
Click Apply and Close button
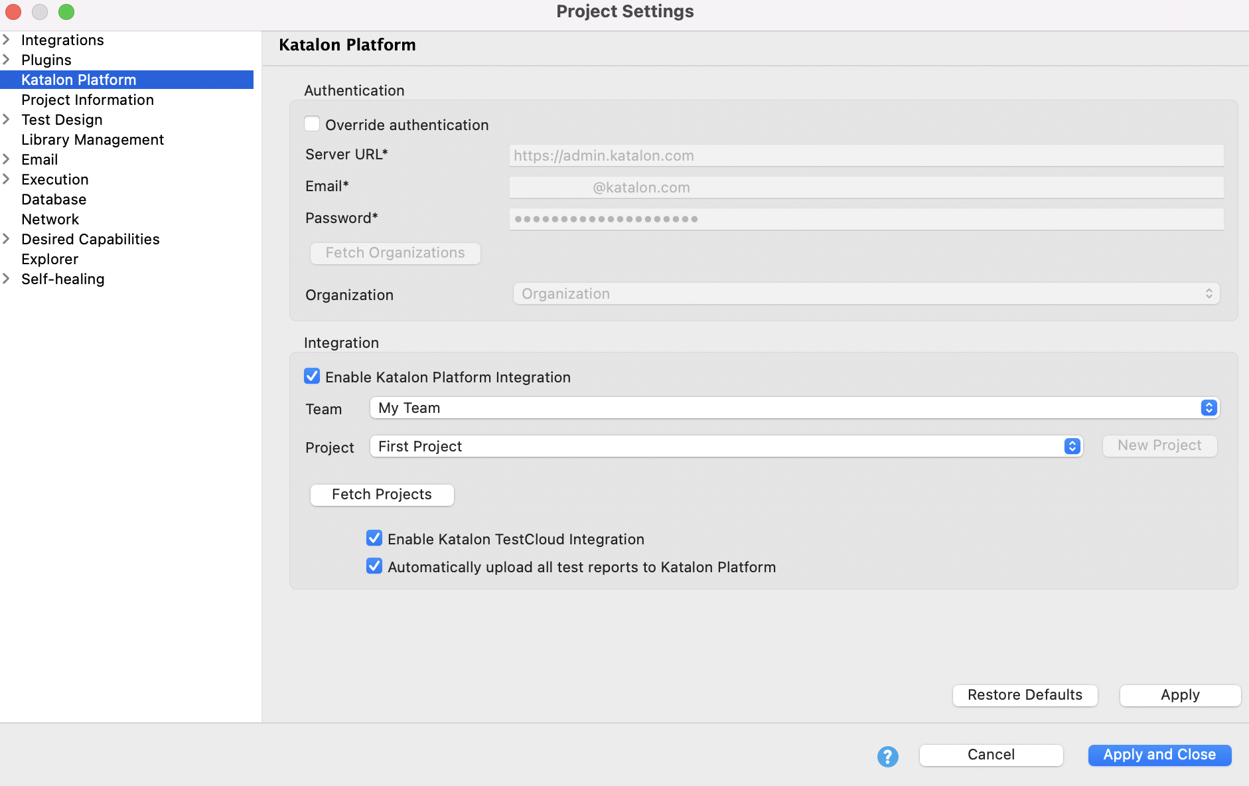click(x=1159, y=755)
